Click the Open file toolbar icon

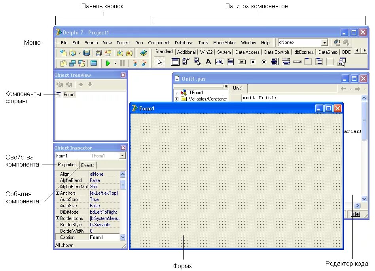point(72,53)
